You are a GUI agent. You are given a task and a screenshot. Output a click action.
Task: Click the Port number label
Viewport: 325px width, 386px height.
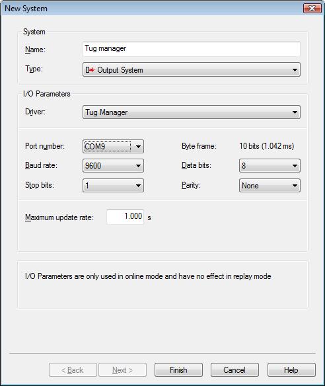click(45, 146)
